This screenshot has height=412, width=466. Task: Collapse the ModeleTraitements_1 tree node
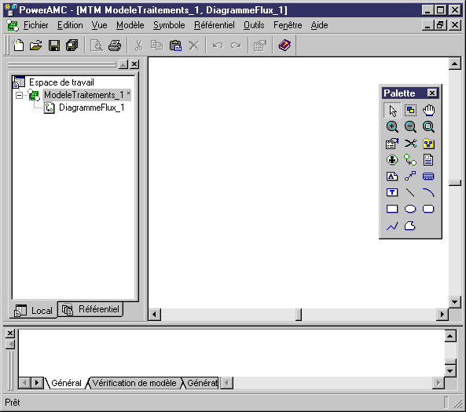pos(19,95)
